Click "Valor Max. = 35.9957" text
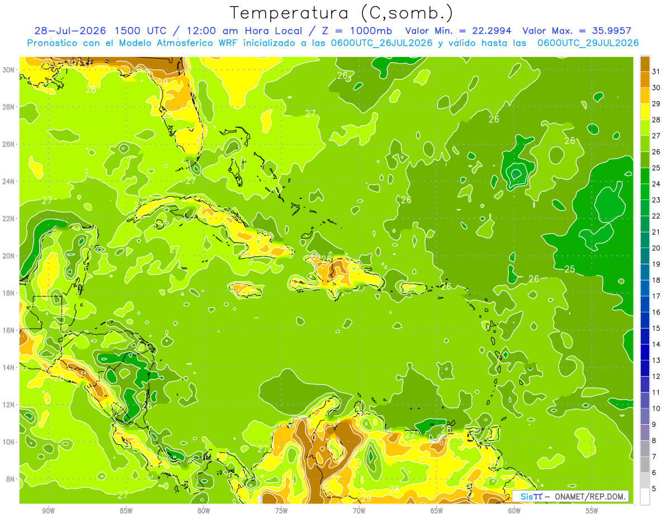The width and height of the screenshot is (671, 518). tap(577, 31)
